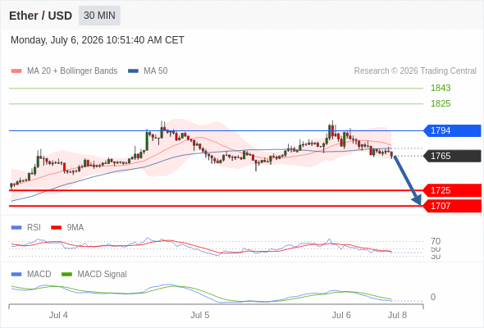Click the MACD blue legend swatch

pos(16,275)
